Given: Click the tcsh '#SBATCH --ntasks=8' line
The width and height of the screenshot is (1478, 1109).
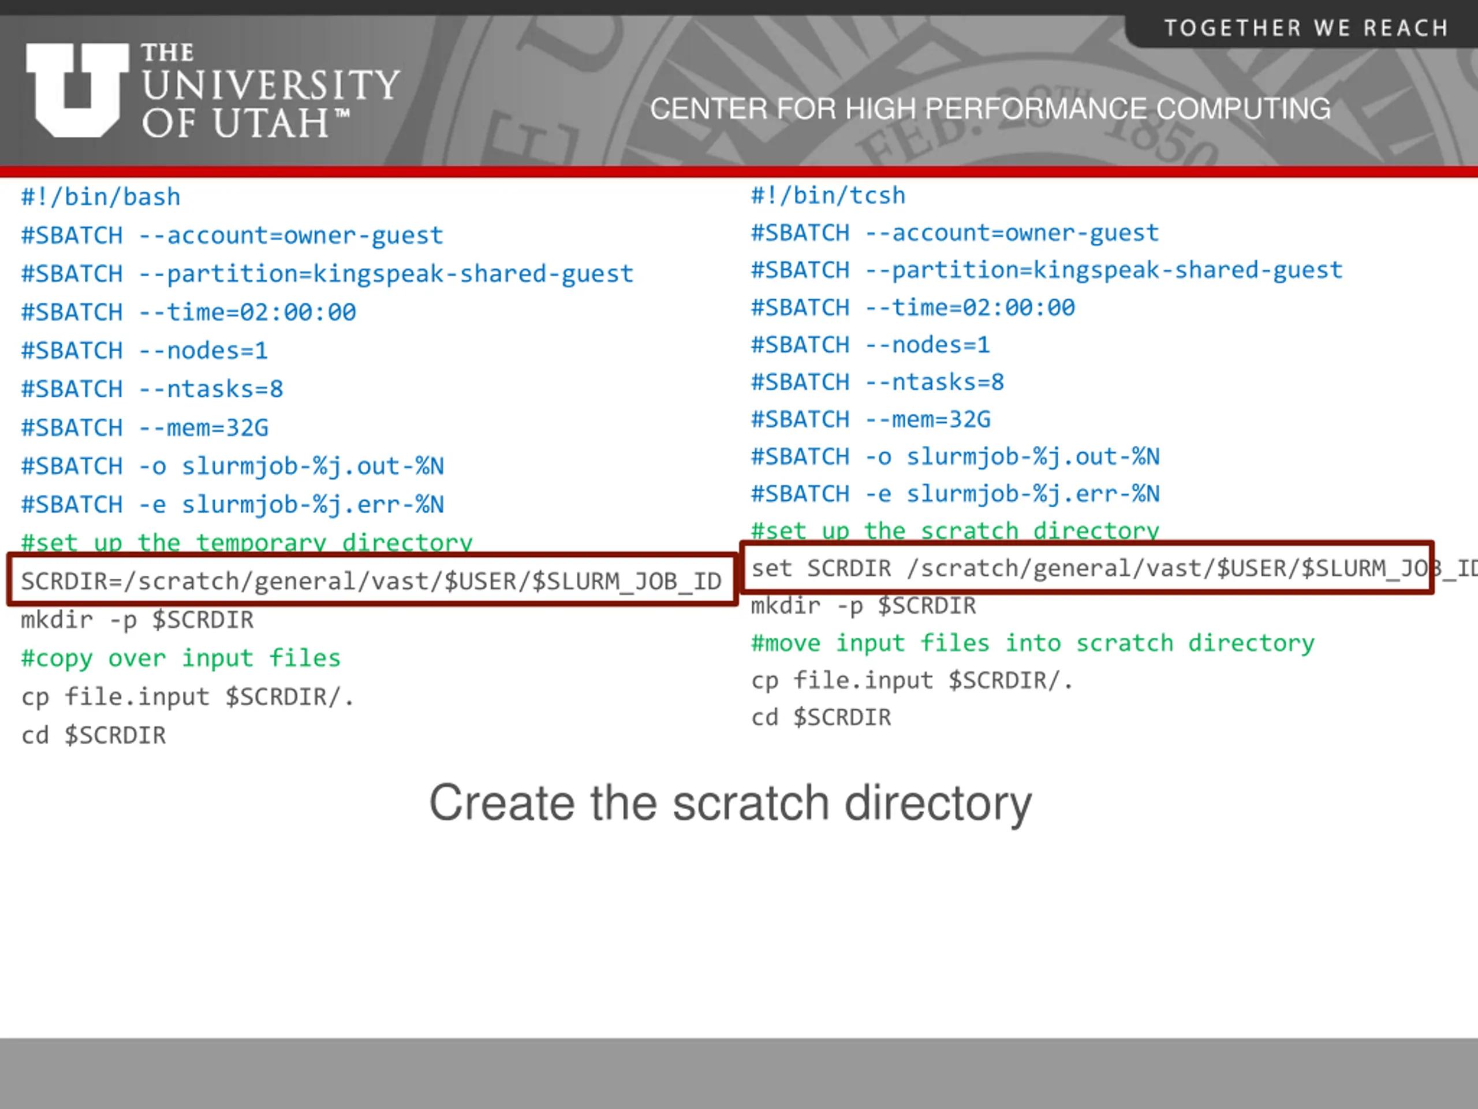Looking at the screenshot, I should (878, 382).
